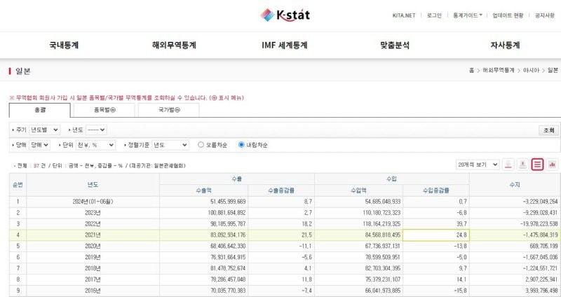Open the 해외무역통계 menu
This screenshot has width=561, height=297.
[174, 45]
